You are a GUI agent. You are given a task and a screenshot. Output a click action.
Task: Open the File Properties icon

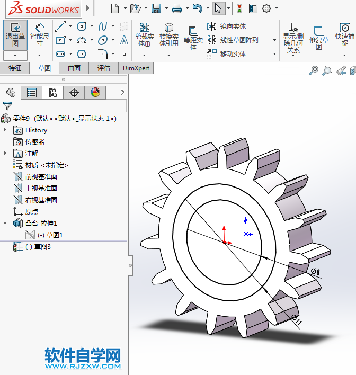(x=253, y=8)
